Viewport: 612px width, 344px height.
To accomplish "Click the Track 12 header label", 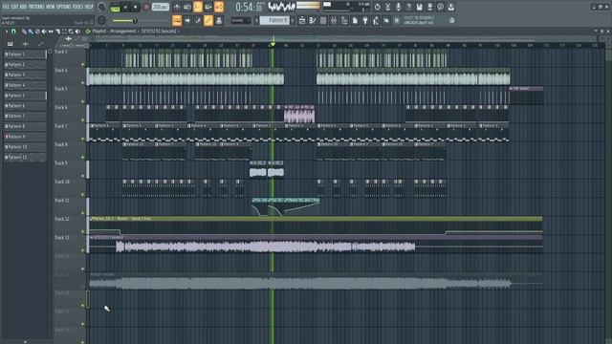I will [x=61, y=219].
